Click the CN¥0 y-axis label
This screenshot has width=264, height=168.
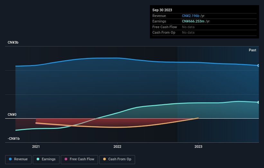pyautogui.click(x=12, y=115)
